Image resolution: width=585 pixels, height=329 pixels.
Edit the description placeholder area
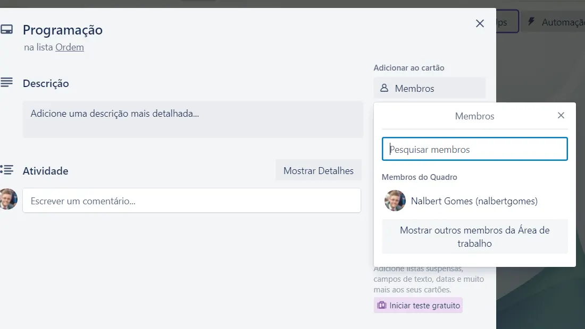click(x=193, y=119)
